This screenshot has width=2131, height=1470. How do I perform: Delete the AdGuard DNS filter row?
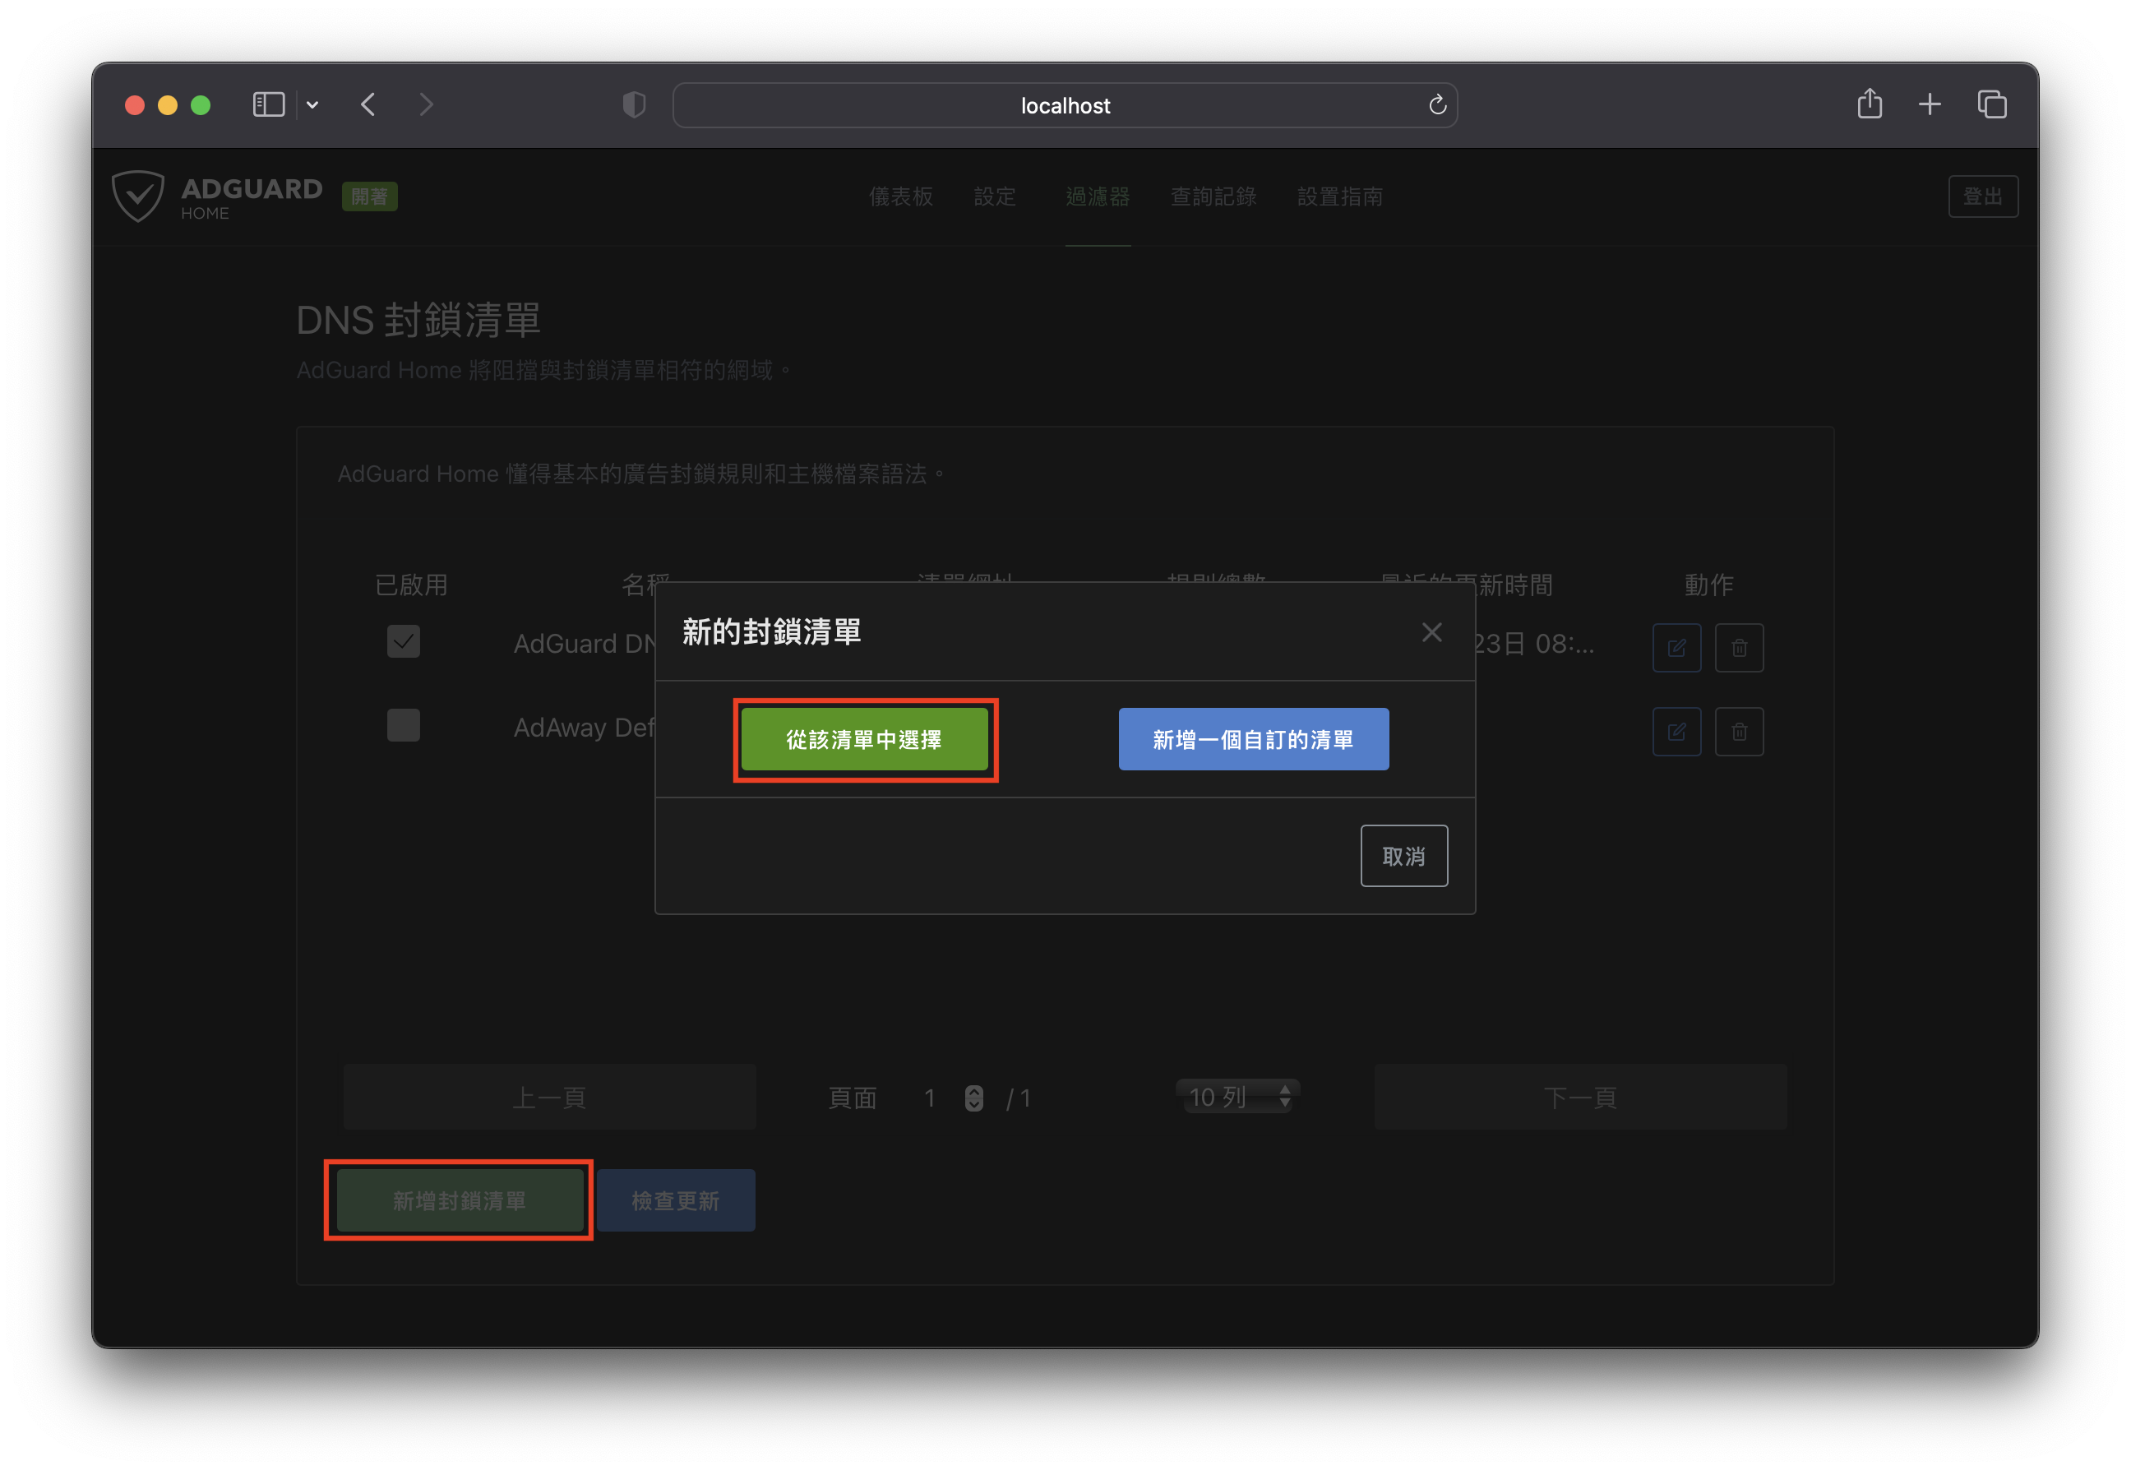(1738, 648)
